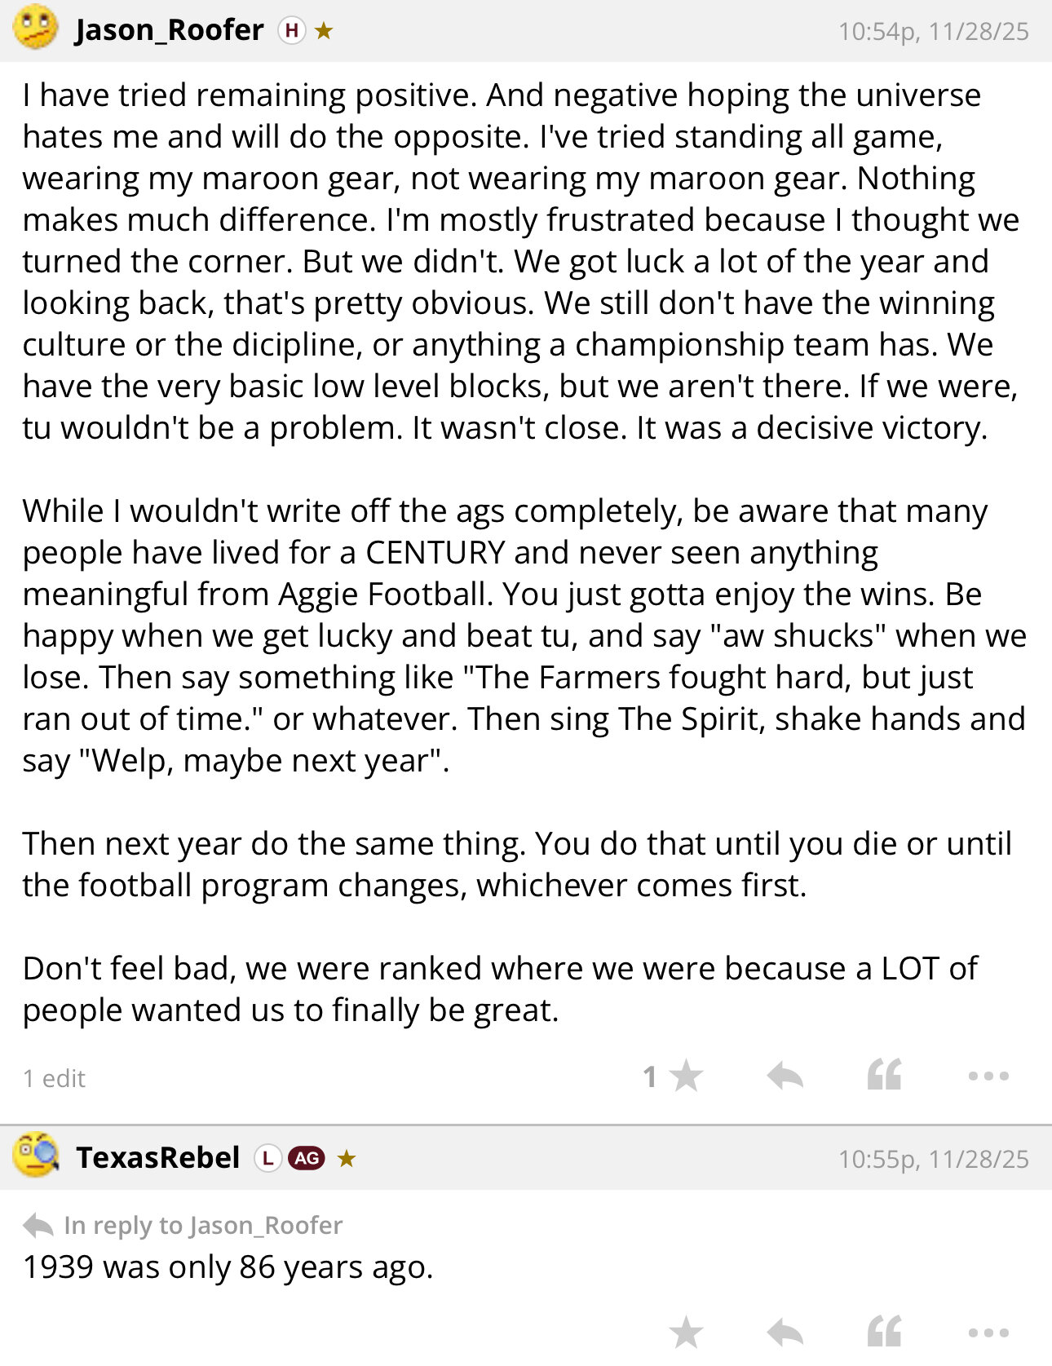The height and width of the screenshot is (1366, 1052).
Task: Reply to TexasRebel's post using arrow icon
Action: tap(785, 1333)
